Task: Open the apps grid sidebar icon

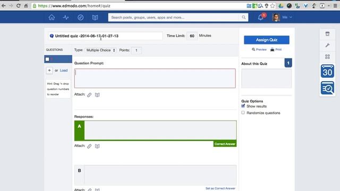Action: pyautogui.click(x=327, y=57)
